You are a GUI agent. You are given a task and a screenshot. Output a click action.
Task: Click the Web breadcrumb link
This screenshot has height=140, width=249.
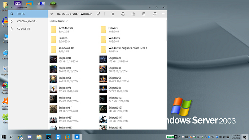75,14
